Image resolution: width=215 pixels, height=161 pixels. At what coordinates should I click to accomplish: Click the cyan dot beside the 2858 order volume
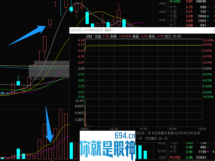pos(208,16)
